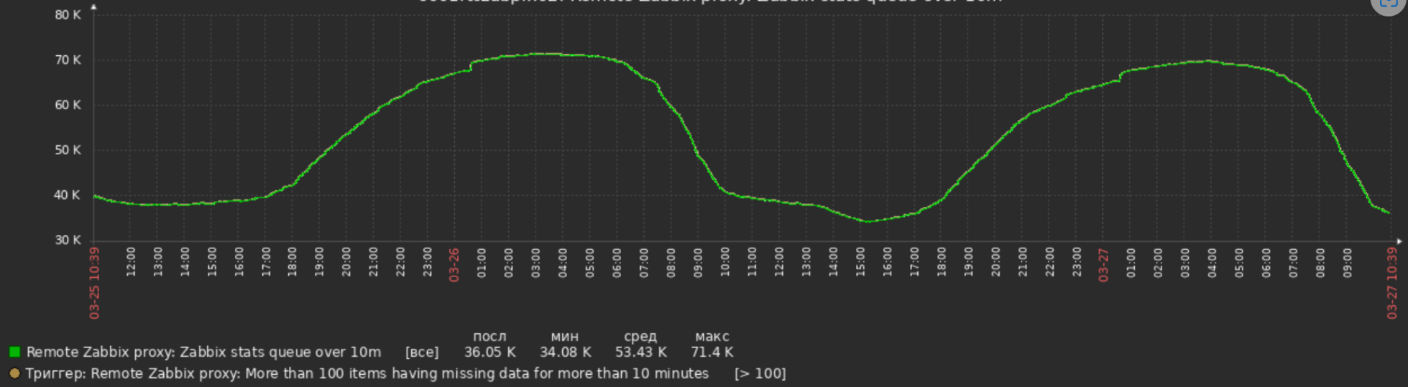Click the 'сред' column header

[x=640, y=336]
